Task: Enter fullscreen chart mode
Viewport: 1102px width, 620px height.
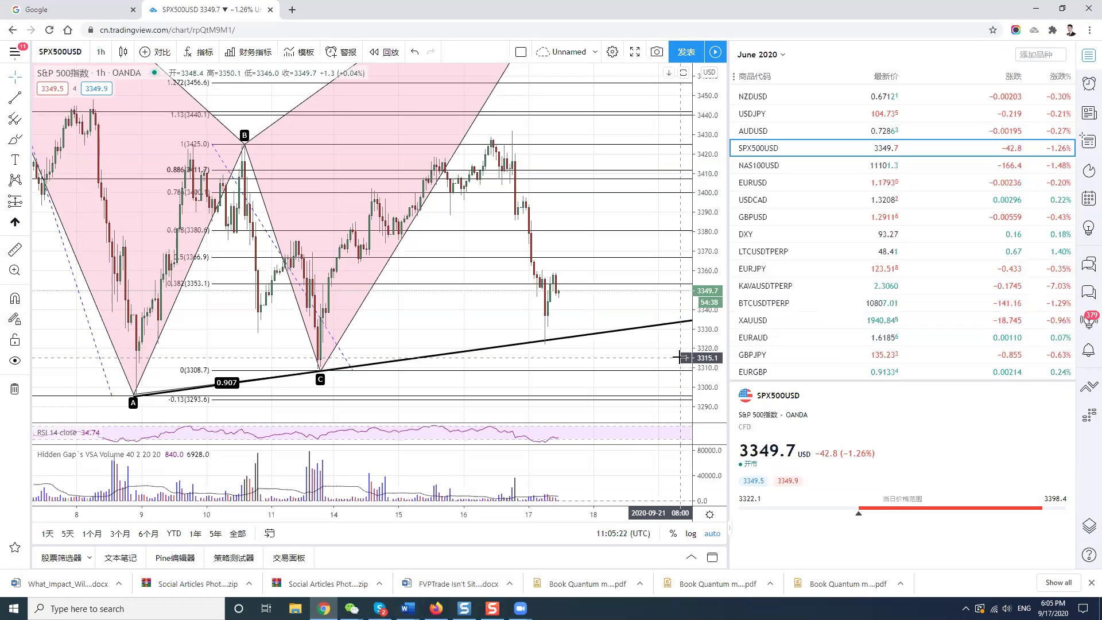Action: [x=635, y=52]
